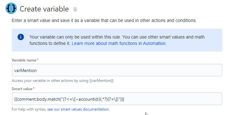Click the varMention text in name field
The width and height of the screenshot is (228, 115).
pyautogui.click(x=26, y=71)
